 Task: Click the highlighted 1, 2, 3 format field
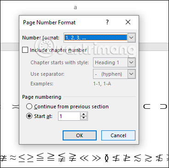(96, 38)
